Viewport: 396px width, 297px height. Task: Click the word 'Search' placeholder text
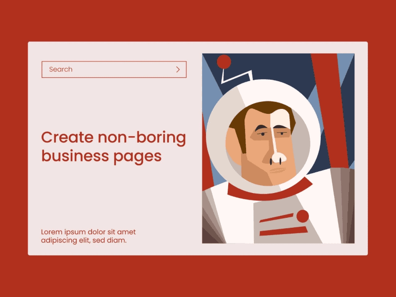click(x=60, y=69)
